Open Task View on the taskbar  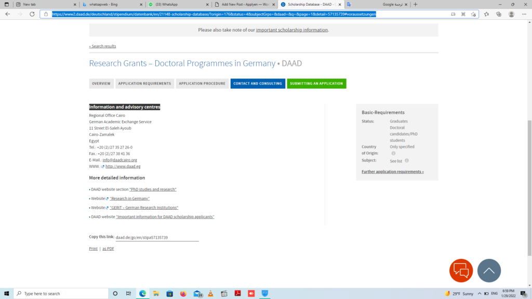click(x=129, y=294)
